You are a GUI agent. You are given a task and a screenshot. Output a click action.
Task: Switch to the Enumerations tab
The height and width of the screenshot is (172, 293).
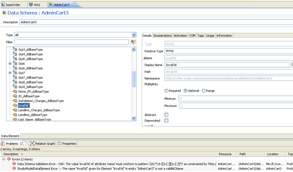tap(162, 36)
